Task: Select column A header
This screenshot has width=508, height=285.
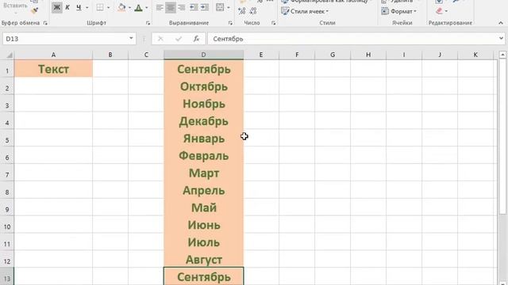Action: click(53, 55)
